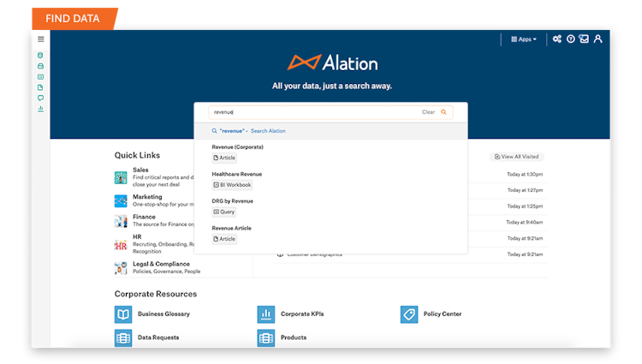Open the articles document icon in sidebar
642x364 pixels.
pos(40,87)
